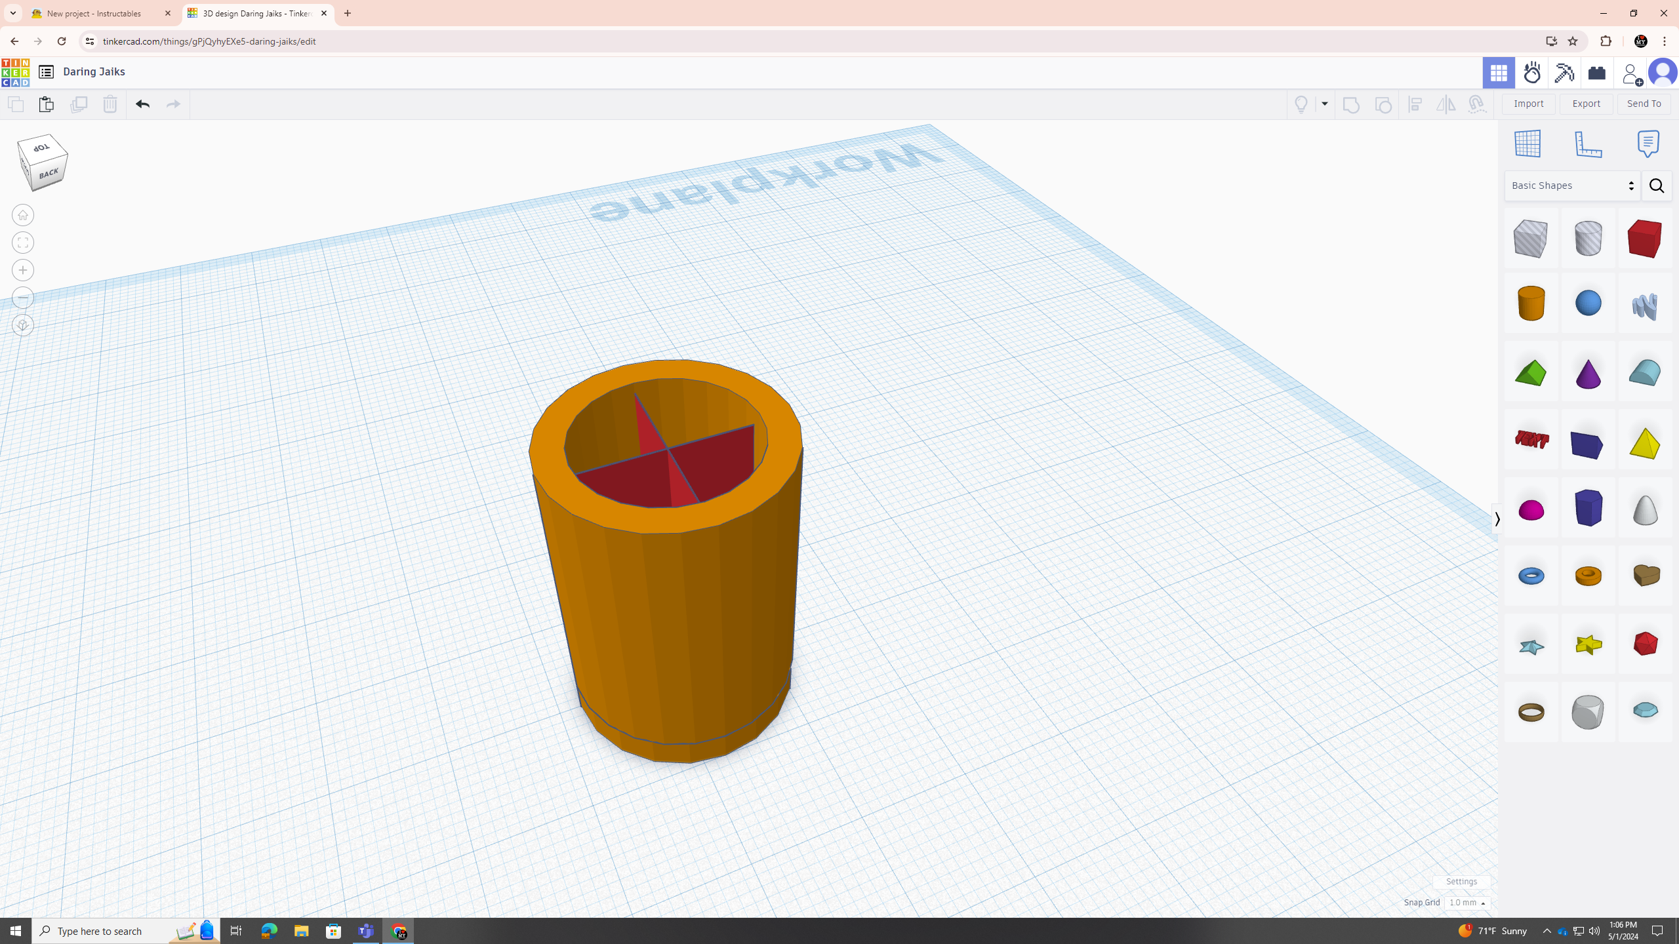The width and height of the screenshot is (1679, 944).
Task: Zoom in with the plus button
Action: [23, 270]
